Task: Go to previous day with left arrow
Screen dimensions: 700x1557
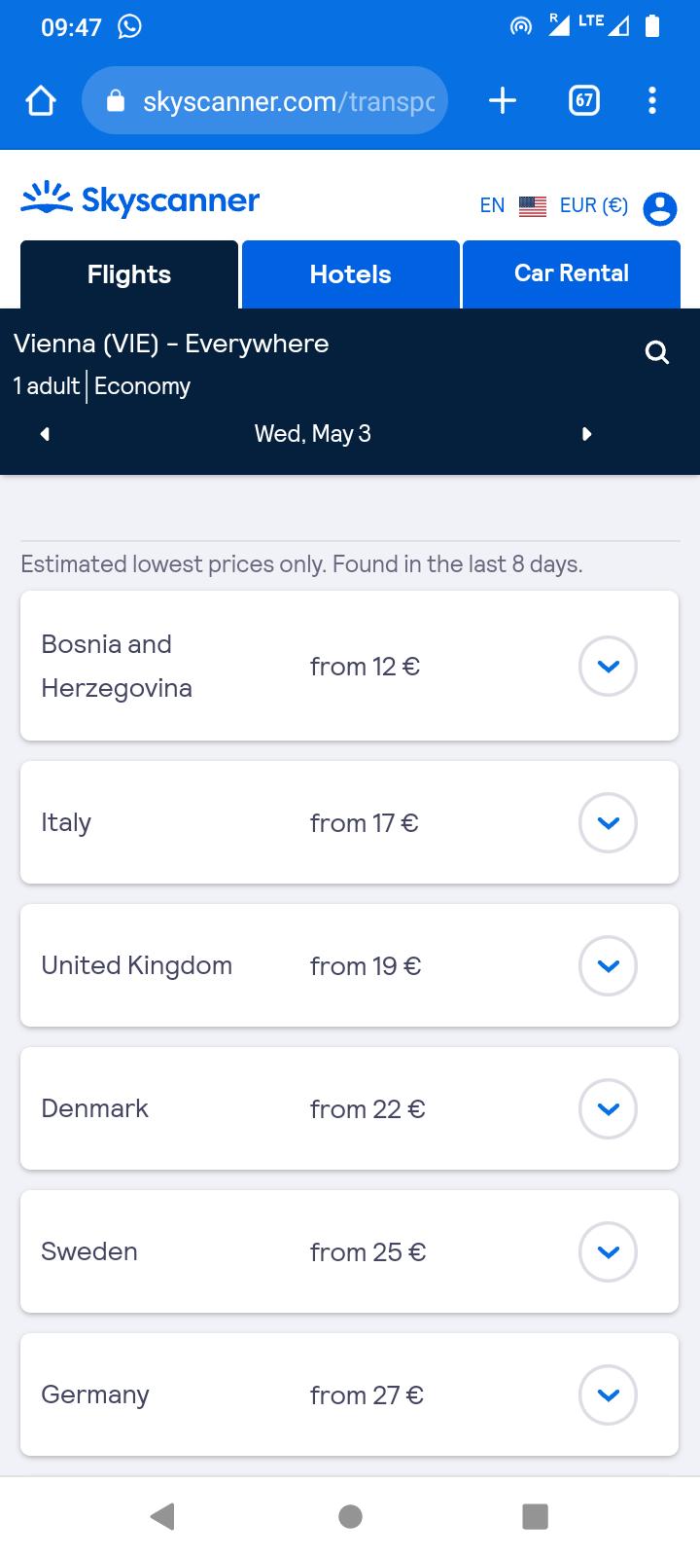Action: point(45,434)
